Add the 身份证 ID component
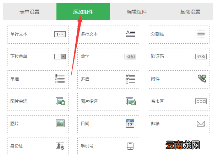This screenshot has height=155, width=213. (x=38, y=146)
